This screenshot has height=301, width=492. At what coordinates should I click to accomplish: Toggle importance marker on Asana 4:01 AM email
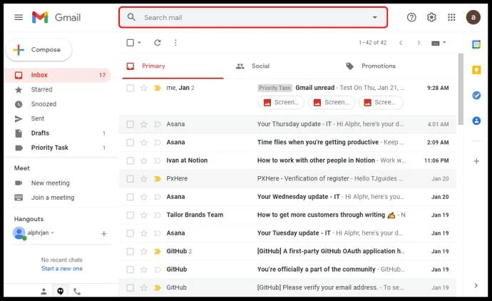tap(157, 124)
